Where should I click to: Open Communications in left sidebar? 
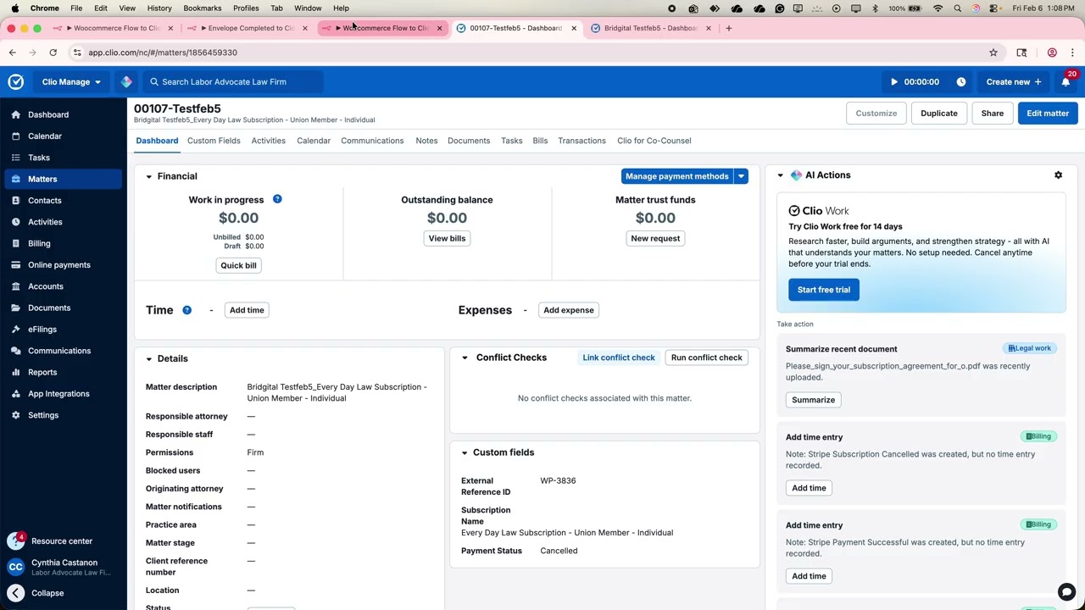[x=59, y=351]
